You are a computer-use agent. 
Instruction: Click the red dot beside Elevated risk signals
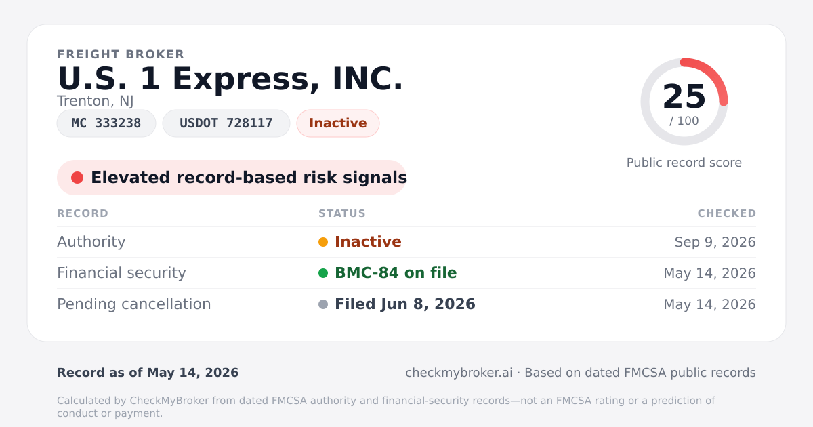[77, 178]
